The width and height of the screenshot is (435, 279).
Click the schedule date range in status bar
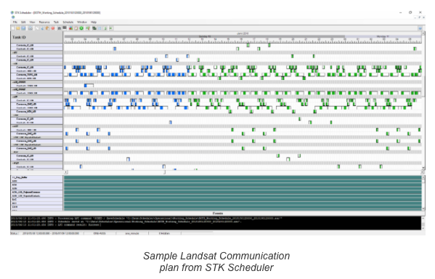[x=51, y=233]
